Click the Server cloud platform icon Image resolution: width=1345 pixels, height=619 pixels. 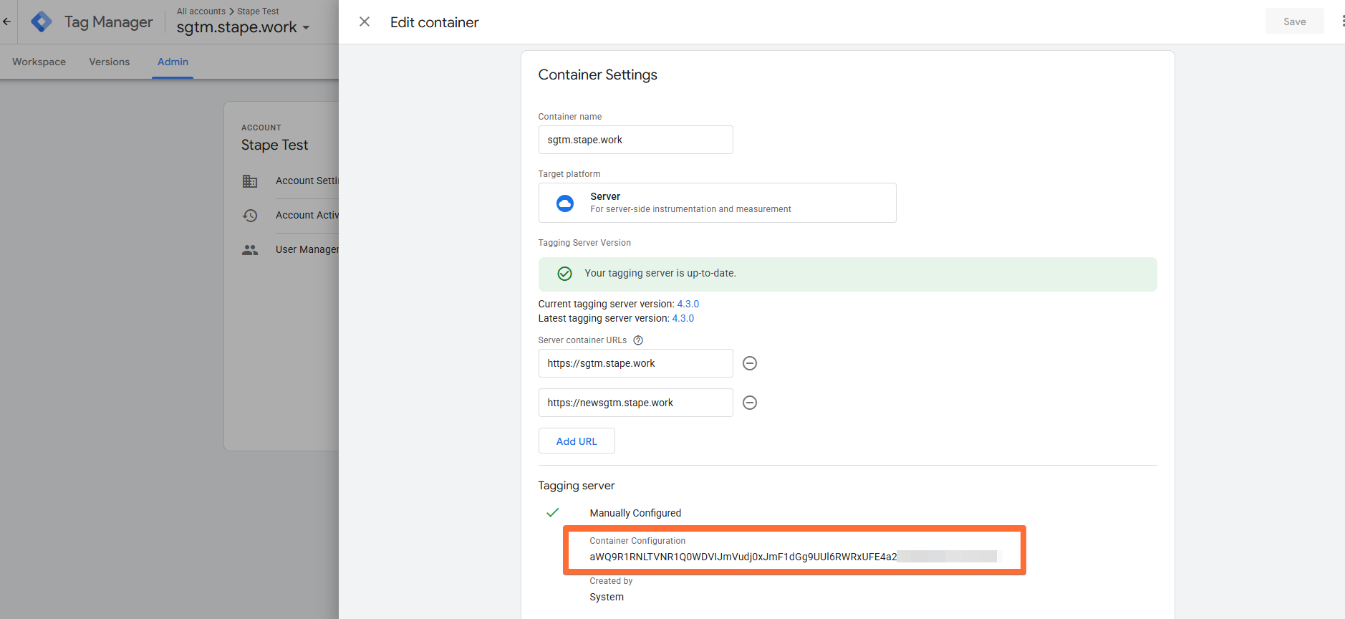[565, 203]
